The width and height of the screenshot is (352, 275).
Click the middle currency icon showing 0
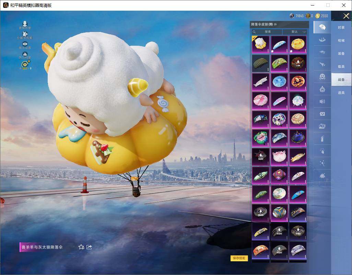[308, 16]
